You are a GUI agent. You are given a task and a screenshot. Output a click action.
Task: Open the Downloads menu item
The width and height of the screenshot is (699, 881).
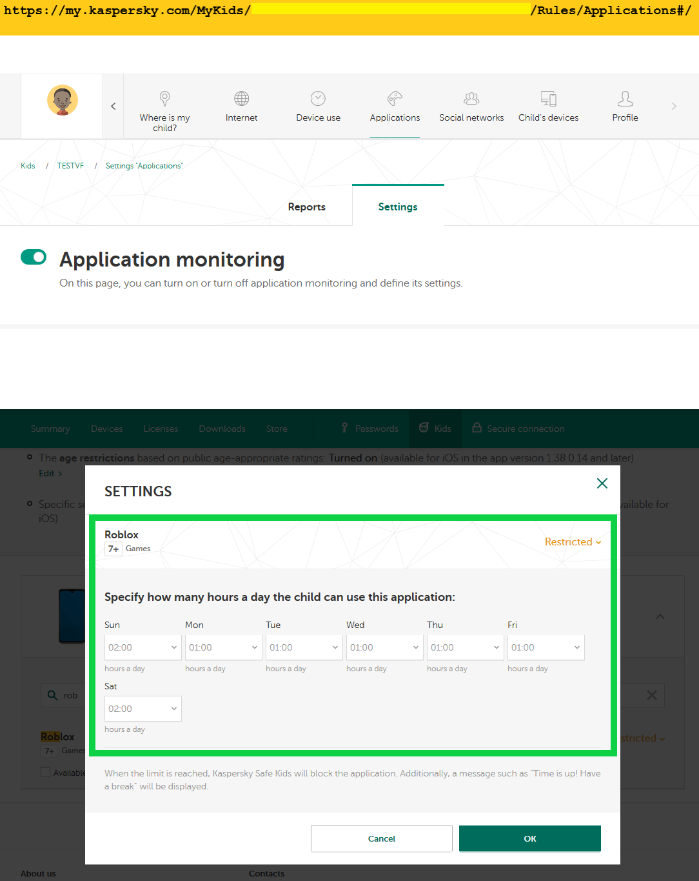222,429
